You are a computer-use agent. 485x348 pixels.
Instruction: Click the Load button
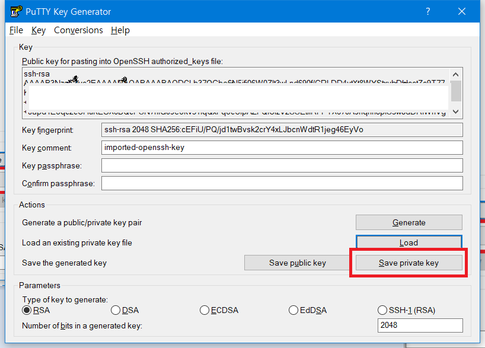[409, 242]
